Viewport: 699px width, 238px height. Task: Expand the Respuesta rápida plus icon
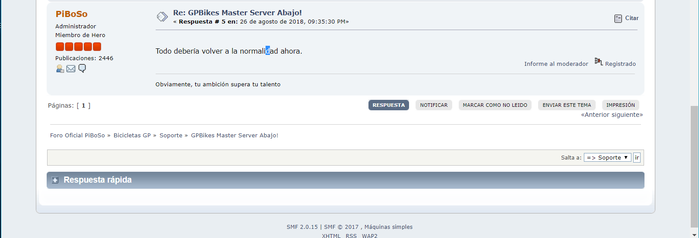[x=55, y=180]
